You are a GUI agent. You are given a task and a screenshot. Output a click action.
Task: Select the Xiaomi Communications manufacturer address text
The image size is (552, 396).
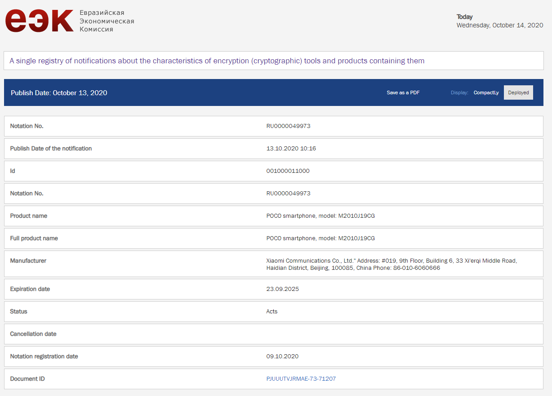(x=392, y=264)
